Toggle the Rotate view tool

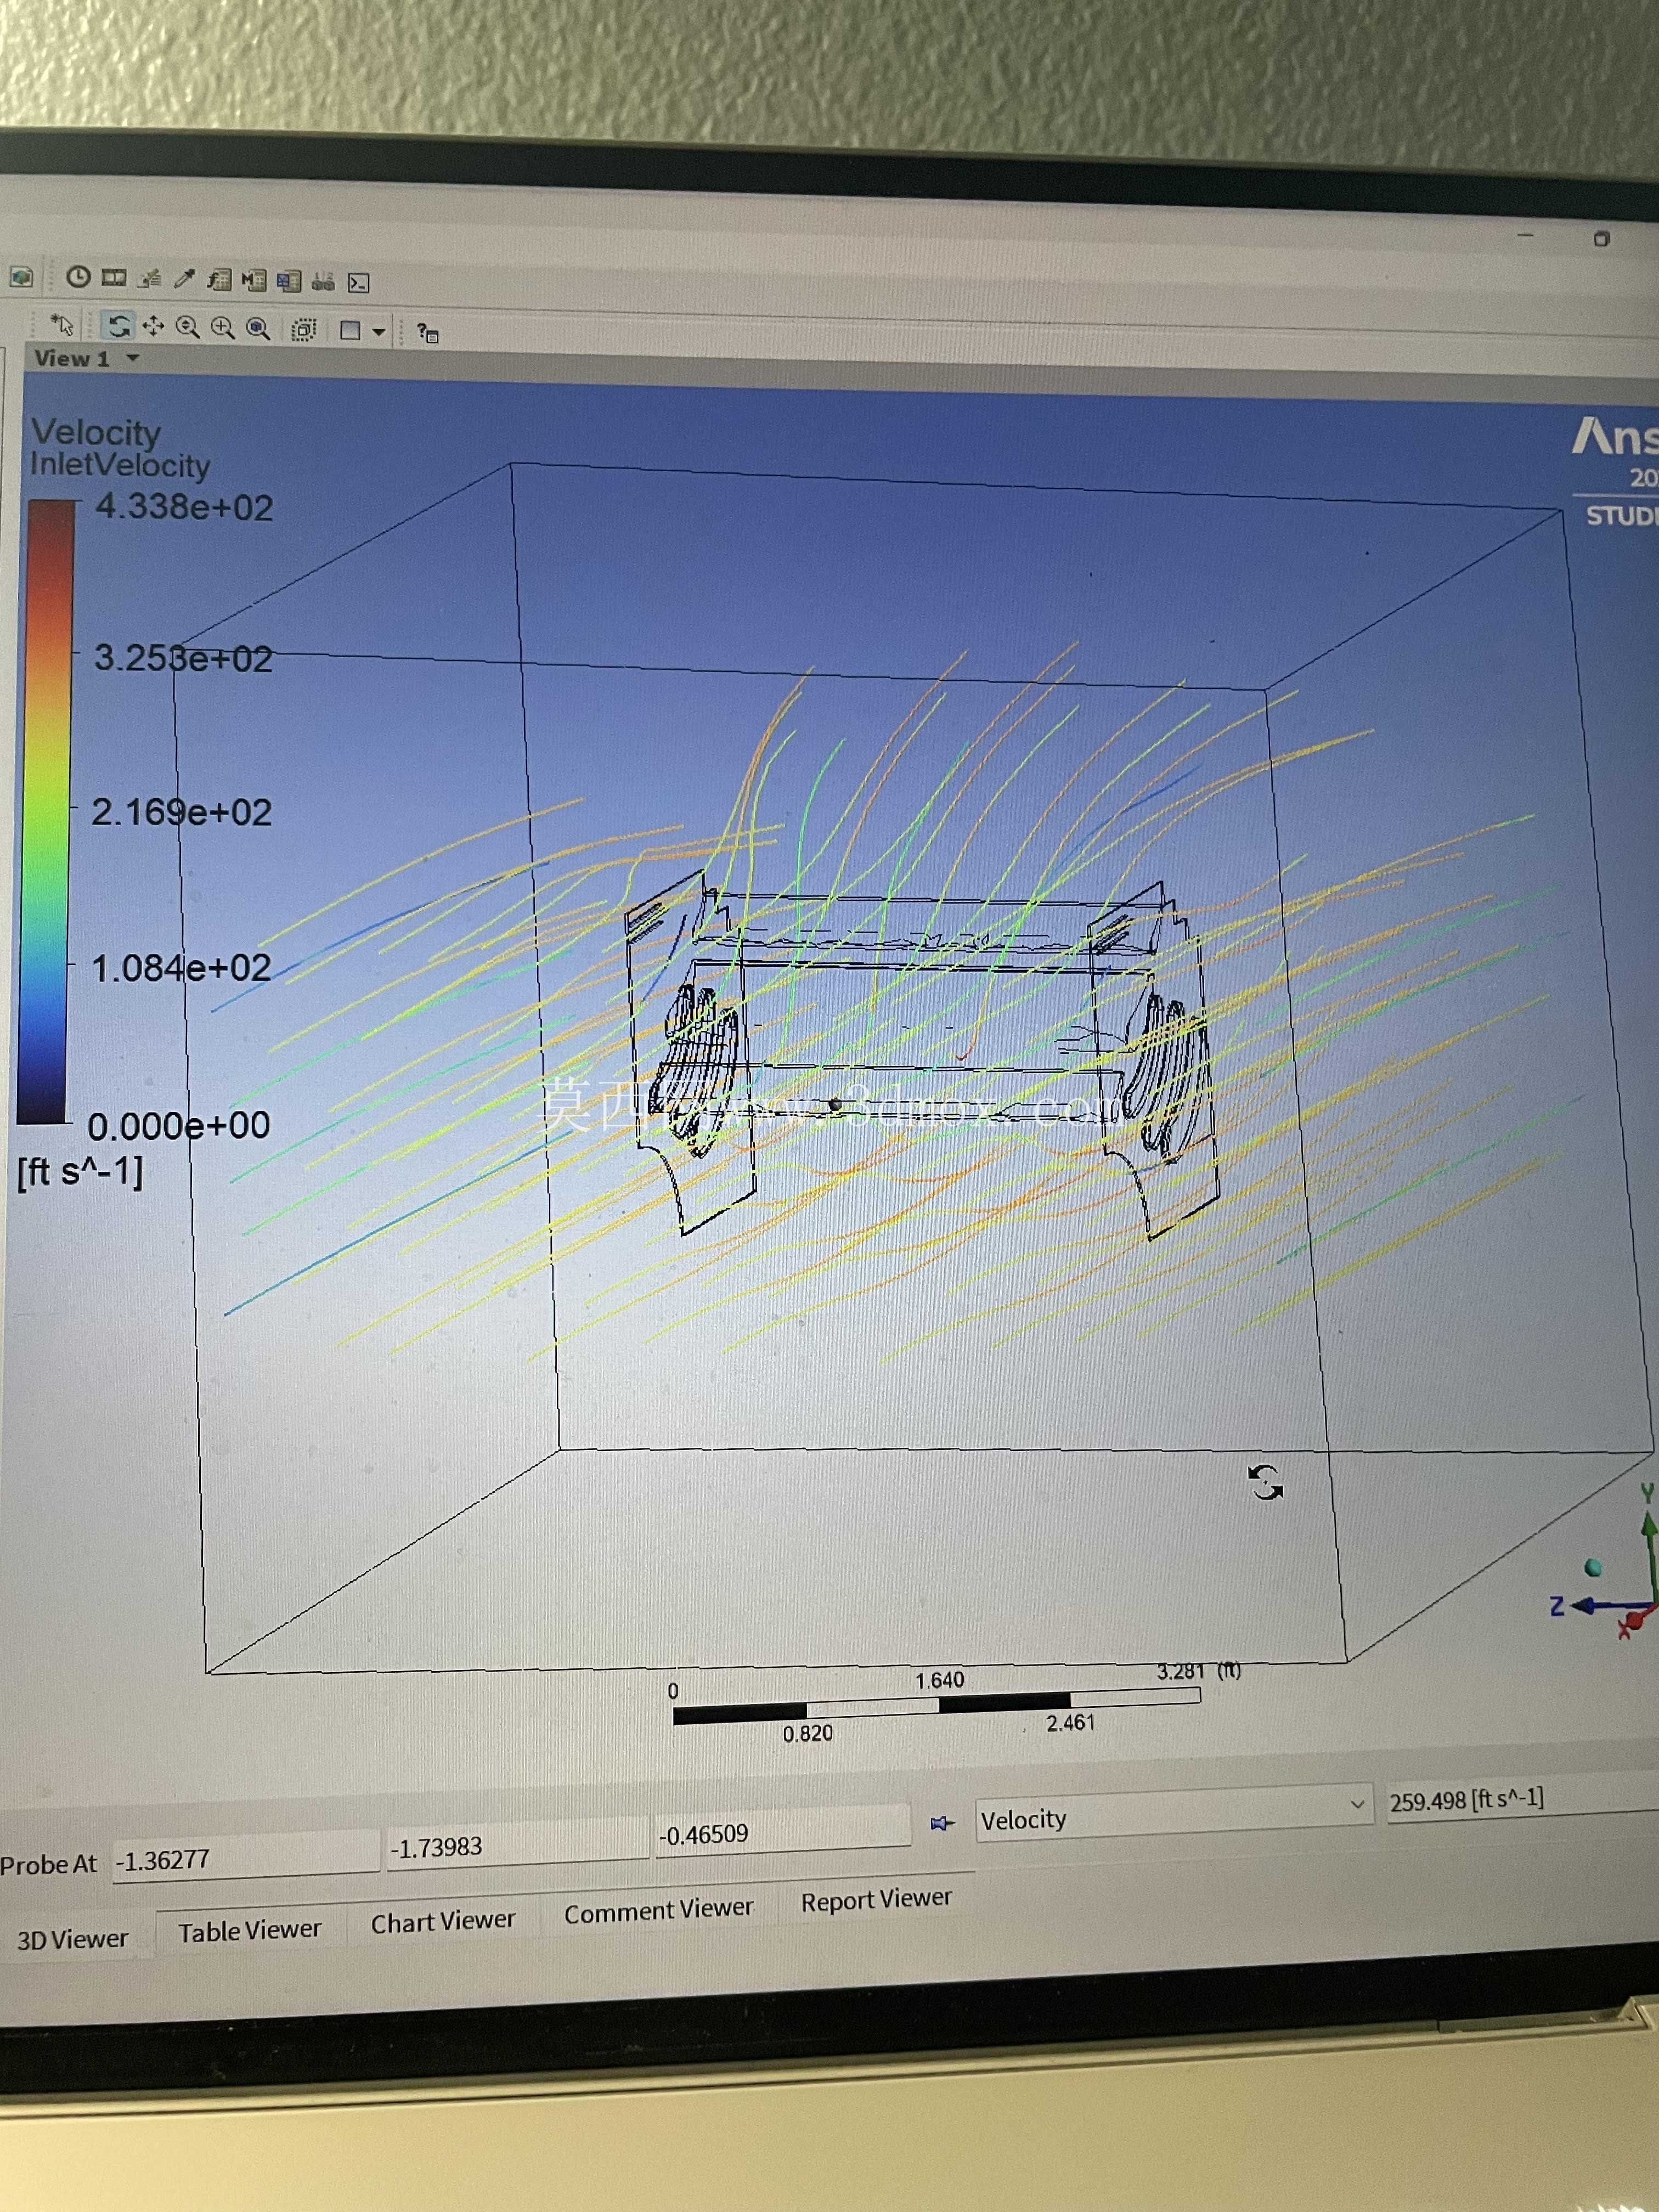point(119,325)
